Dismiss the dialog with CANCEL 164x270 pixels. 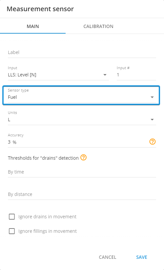coord(108,257)
